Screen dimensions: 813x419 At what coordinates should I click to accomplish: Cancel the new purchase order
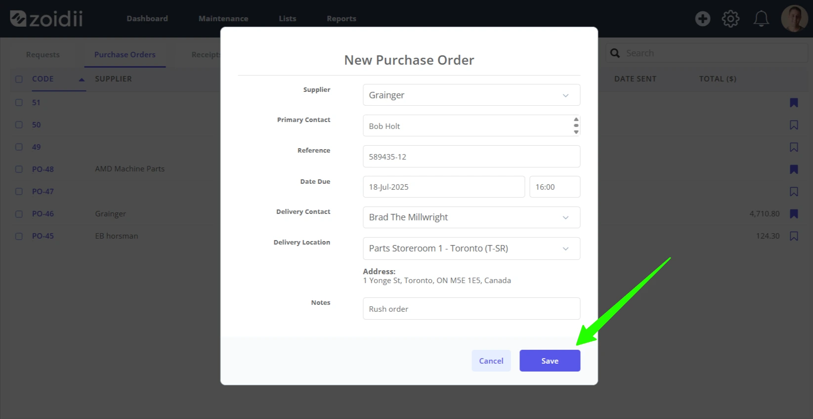coord(491,361)
